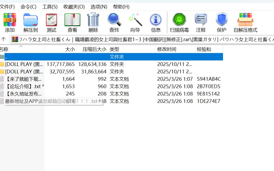
Task: Sort by the 类型 column header
Action: (132, 49)
